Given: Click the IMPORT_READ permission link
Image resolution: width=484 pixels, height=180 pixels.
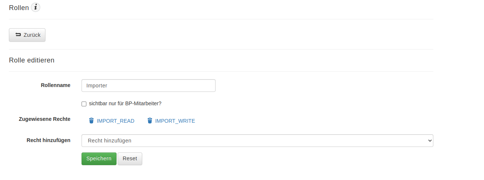Looking at the screenshot, I should (x=115, y=121).
